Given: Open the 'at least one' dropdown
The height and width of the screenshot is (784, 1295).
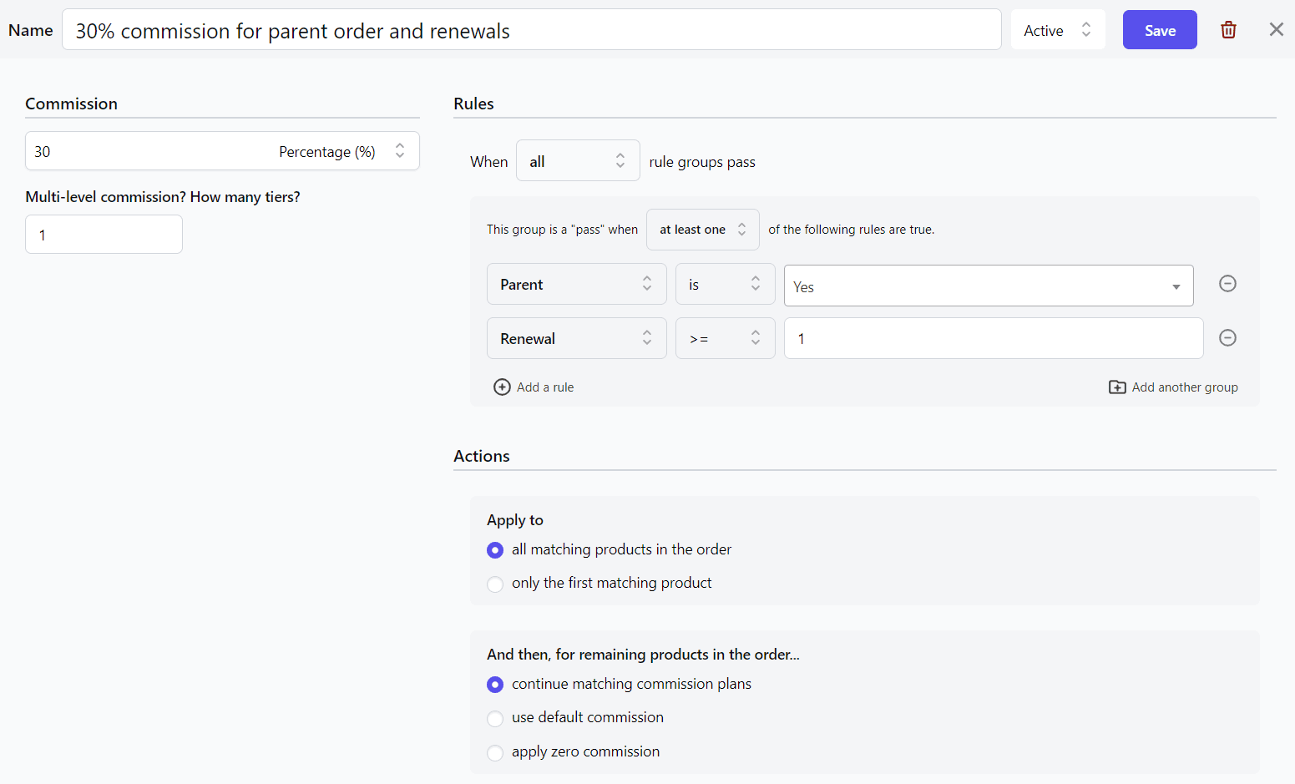Looking at the screenshot, I should [x=702, y=230].
